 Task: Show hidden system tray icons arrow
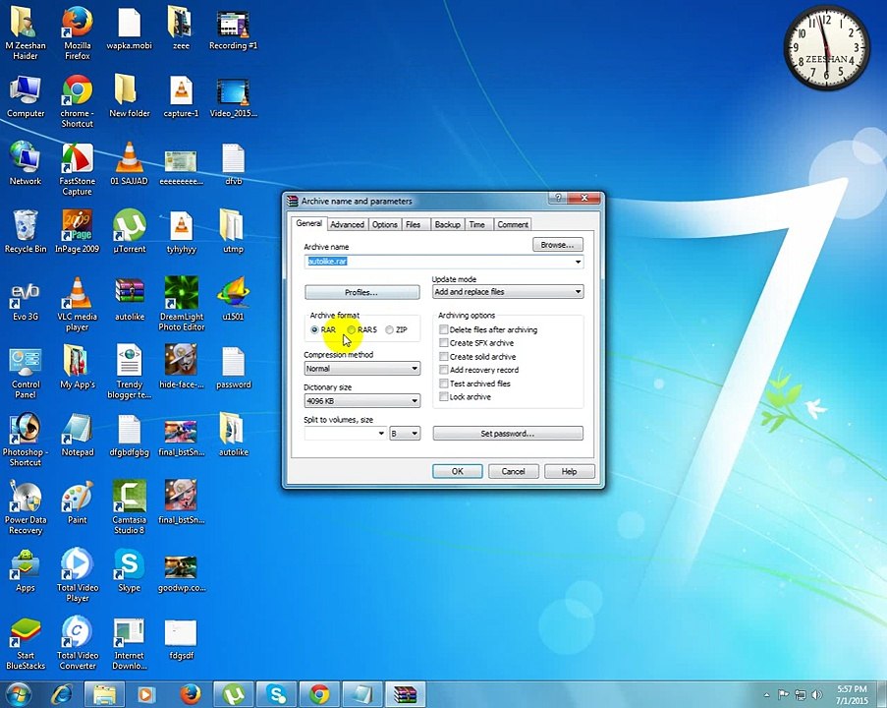pyautogui.click(x=766, y=695)
